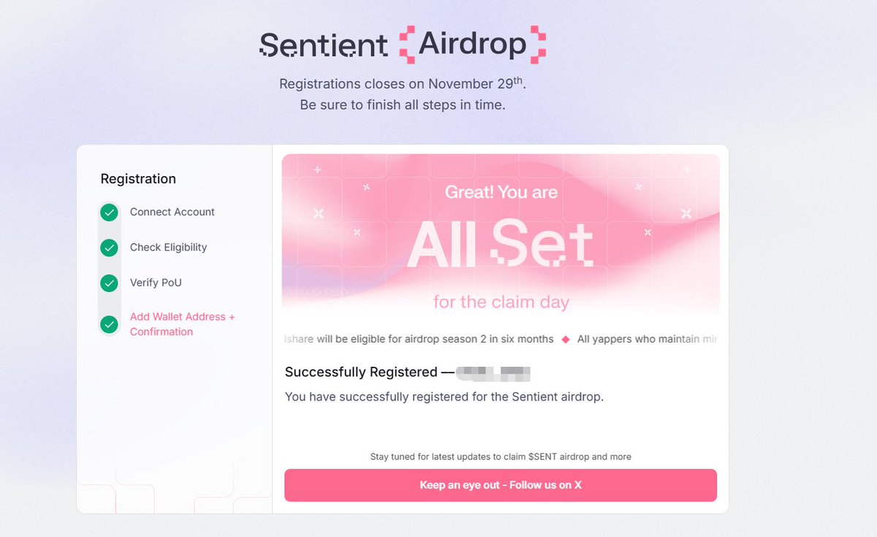Select the Check Eligibility step

click(168, 247)
